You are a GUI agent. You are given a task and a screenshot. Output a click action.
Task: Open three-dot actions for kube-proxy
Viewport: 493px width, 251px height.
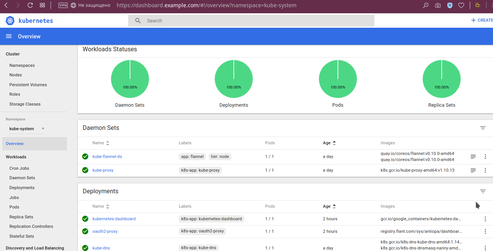click(x=485, y=170)
